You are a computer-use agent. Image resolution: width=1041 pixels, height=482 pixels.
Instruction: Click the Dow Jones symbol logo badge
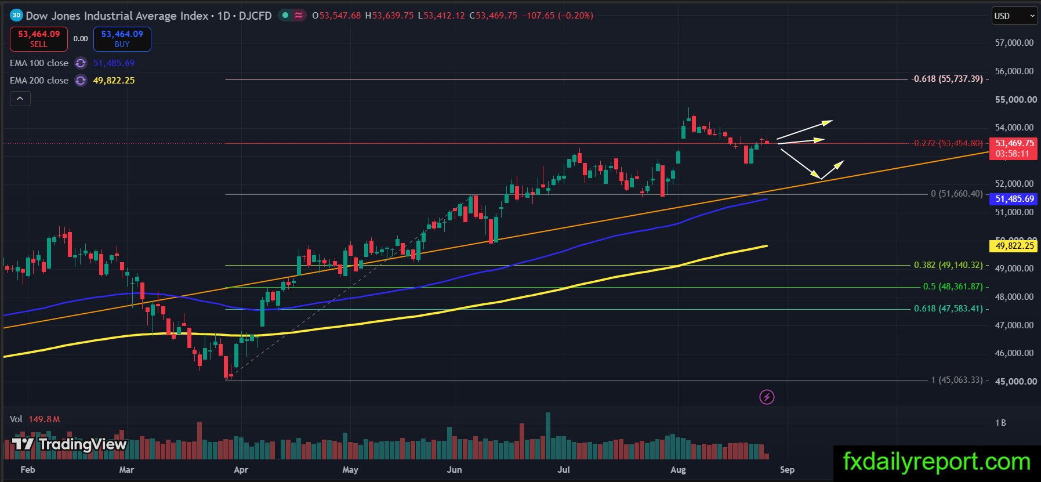(x=16, y=16)
